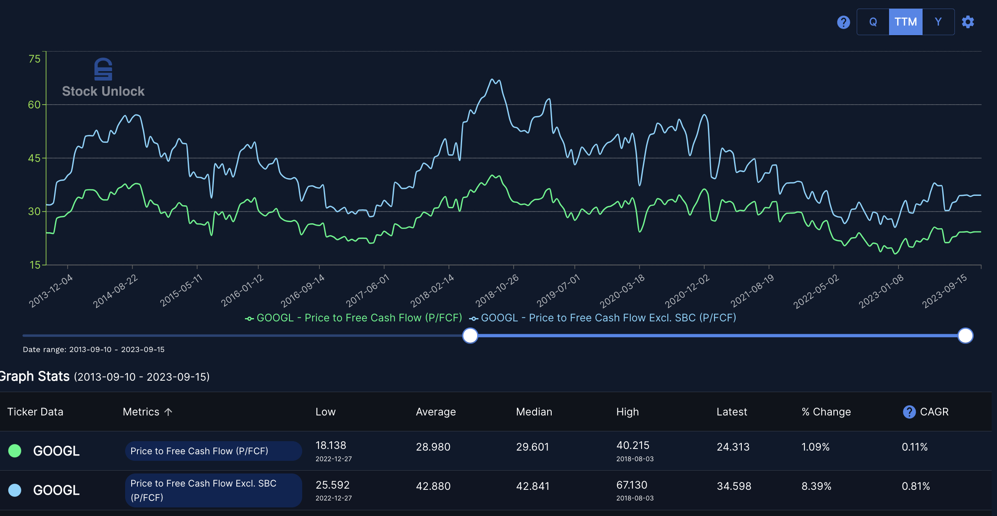The image size is (997, 516).
Task: Click the CAGR value 0.11%
Action: pyautogui.click(x=914, y=447)
